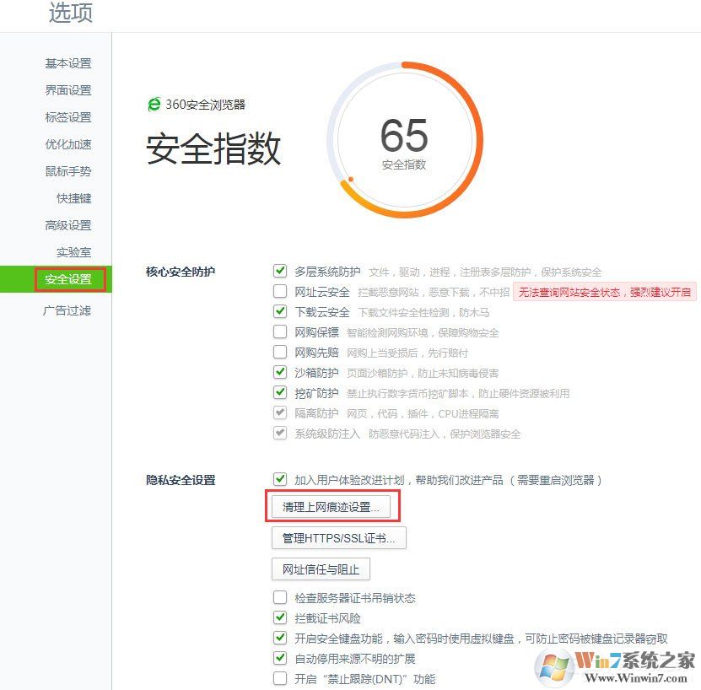Enable 检查服务器证书吊销状态
The image size is (701, 690).
click(x=279, y=597)
